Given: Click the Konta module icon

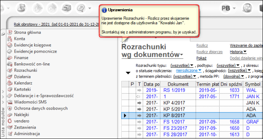Looking at the screenshot, I should (x=10, y=39).
